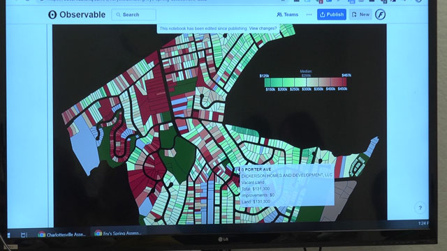Click the Publish button
This screenshot has width=447, height=251.
[x=332, y=15]
